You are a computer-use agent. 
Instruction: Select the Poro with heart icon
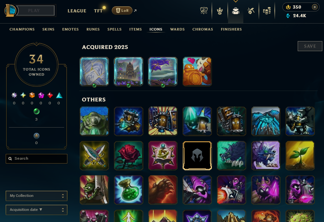coord(197,72)
